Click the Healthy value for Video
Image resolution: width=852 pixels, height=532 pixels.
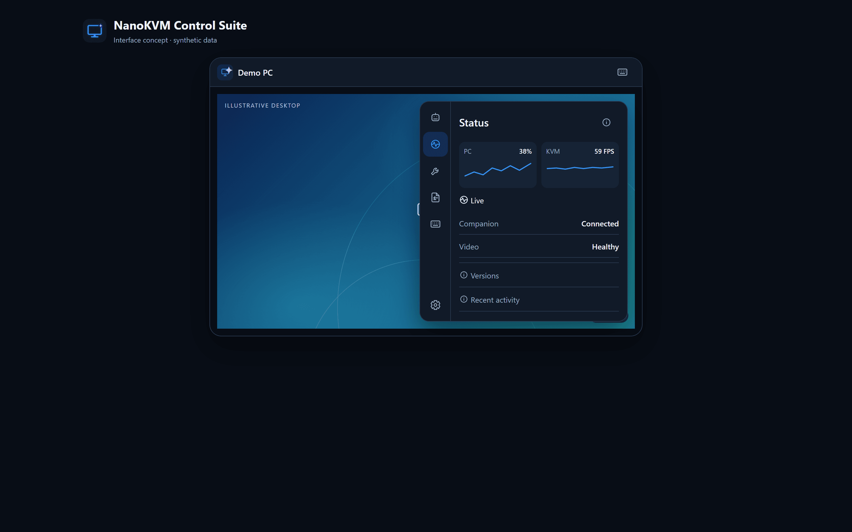point(605,247)
